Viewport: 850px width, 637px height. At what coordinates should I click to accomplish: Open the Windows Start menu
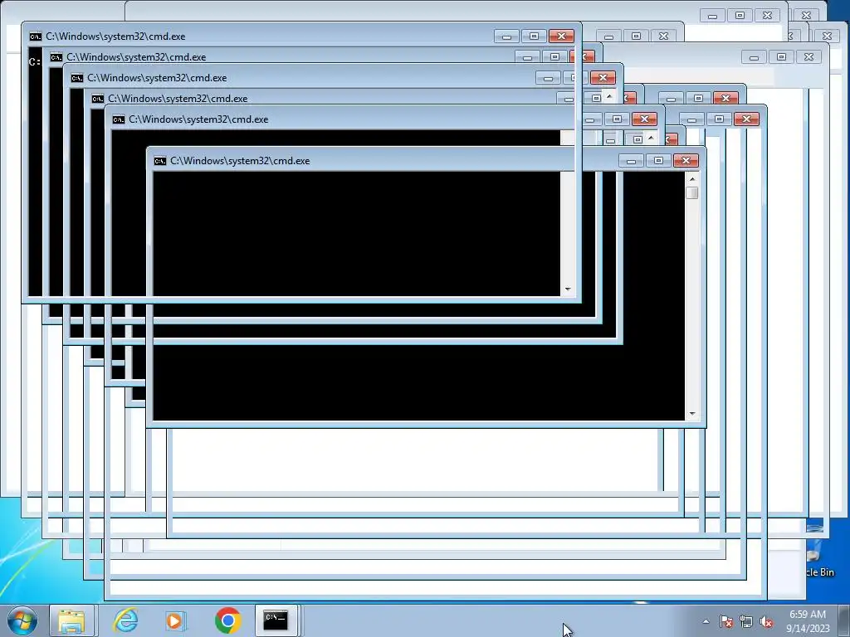coord(22,620)
